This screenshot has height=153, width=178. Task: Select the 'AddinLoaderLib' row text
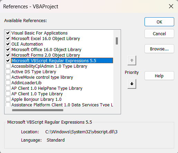26,83
